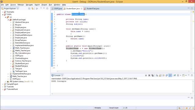Minimize the Console view
The width and height of the screenshot is (195, 110).
click(x=189, y=75)
